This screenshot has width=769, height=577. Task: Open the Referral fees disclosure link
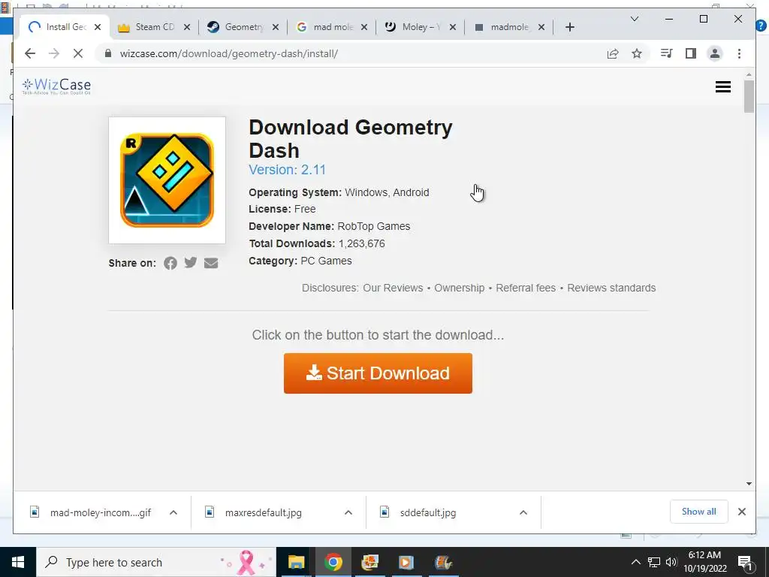click(526, 288)
